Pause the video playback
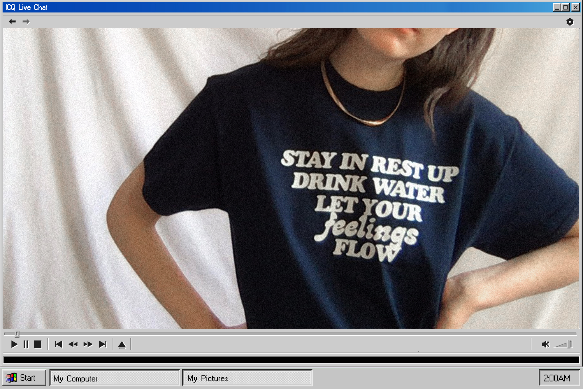Image resolution: width=583 pixels, height=389 pixels. pyautogui.click(x=26, y=344)
